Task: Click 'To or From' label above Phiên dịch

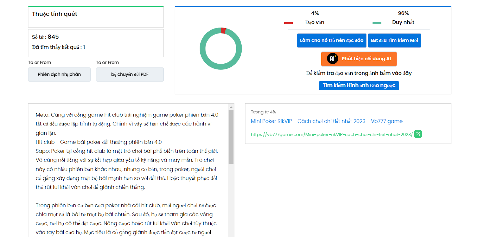Action: pyautogui.click(x=39, y=62)
